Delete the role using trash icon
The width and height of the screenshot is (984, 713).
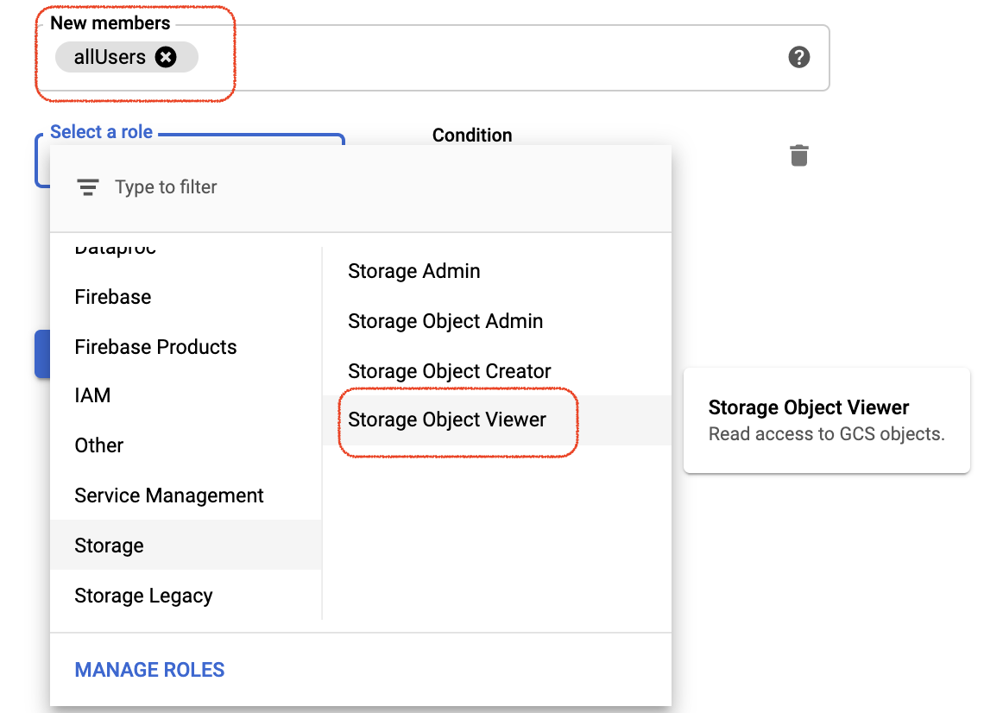(x=799, y=156)
